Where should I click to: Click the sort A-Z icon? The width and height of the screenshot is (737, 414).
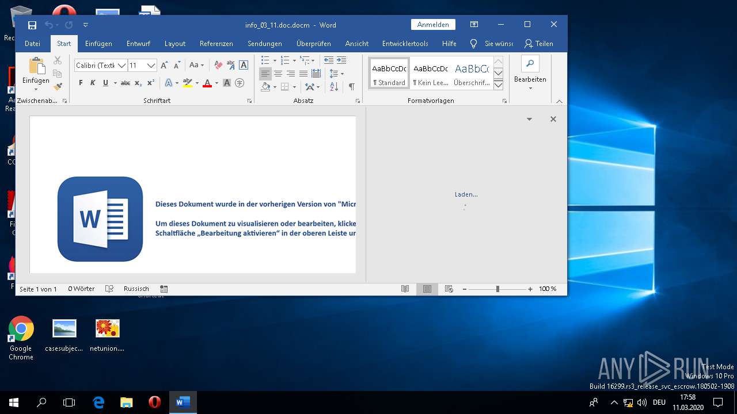[x=335, y=87]
